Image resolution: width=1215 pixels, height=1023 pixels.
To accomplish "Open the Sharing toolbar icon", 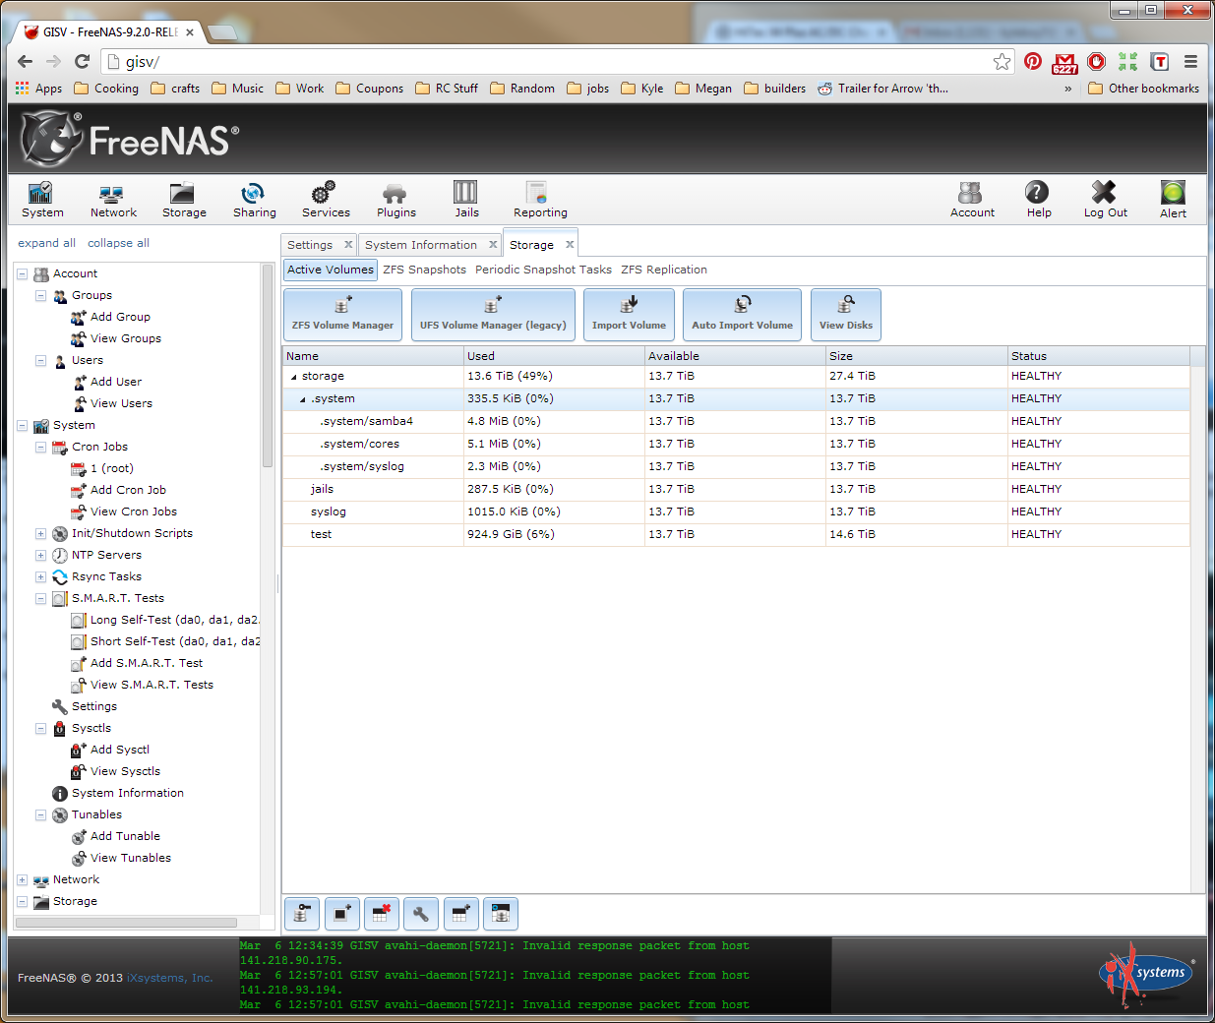I will tap(254, 200).
